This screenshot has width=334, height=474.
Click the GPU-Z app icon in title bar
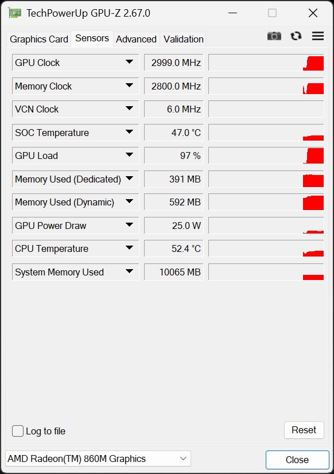tap(15, 13)
